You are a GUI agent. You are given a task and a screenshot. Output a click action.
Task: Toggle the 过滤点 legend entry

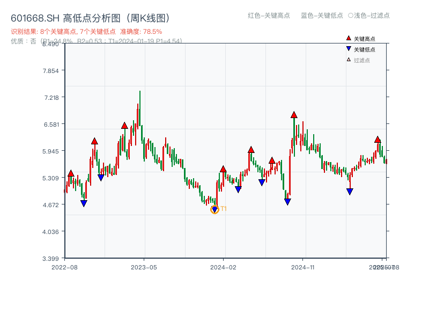click(x=358, y=60)
